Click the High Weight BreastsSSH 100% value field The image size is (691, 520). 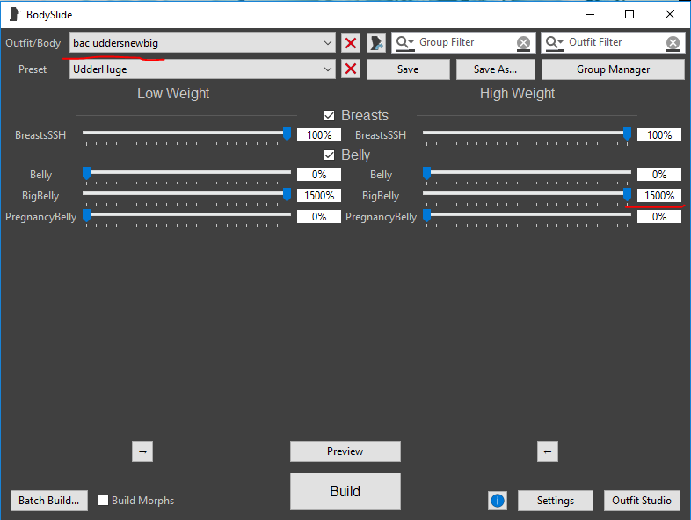(659, 134)
